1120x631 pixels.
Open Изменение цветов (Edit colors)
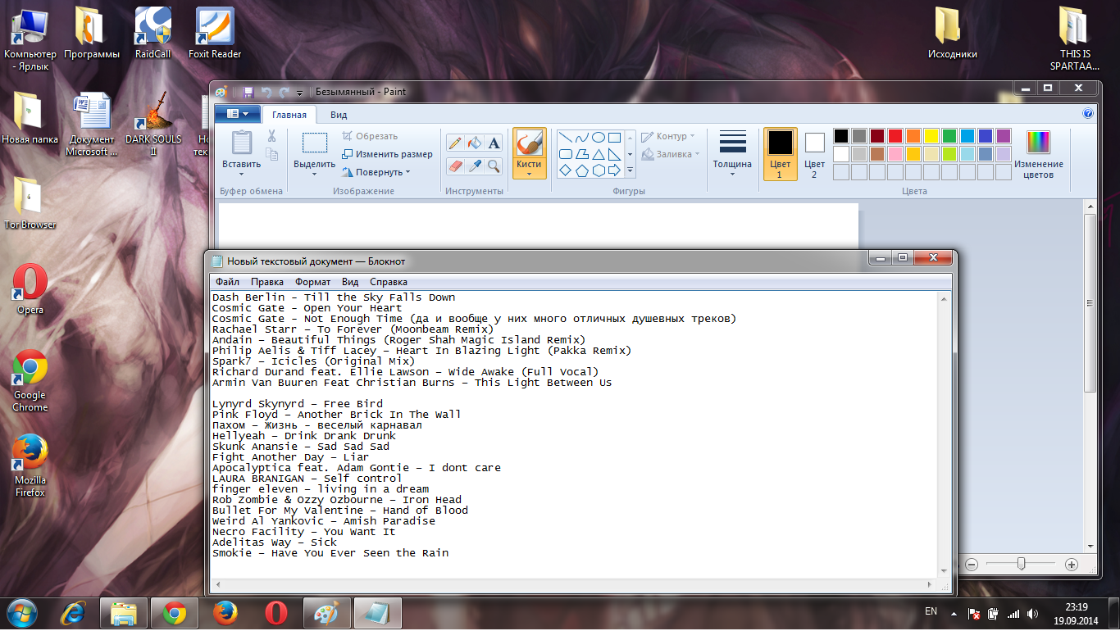(x=1039, y=154)
